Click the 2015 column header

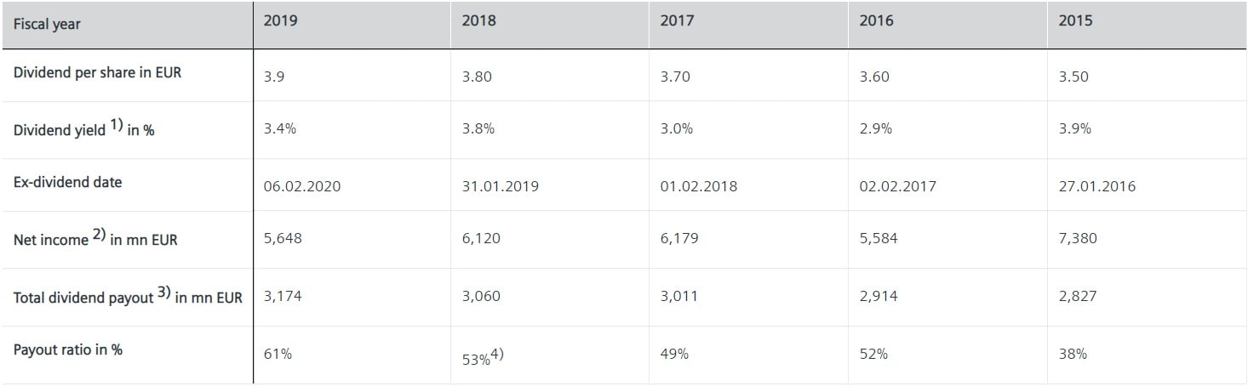click(1075, 21)
